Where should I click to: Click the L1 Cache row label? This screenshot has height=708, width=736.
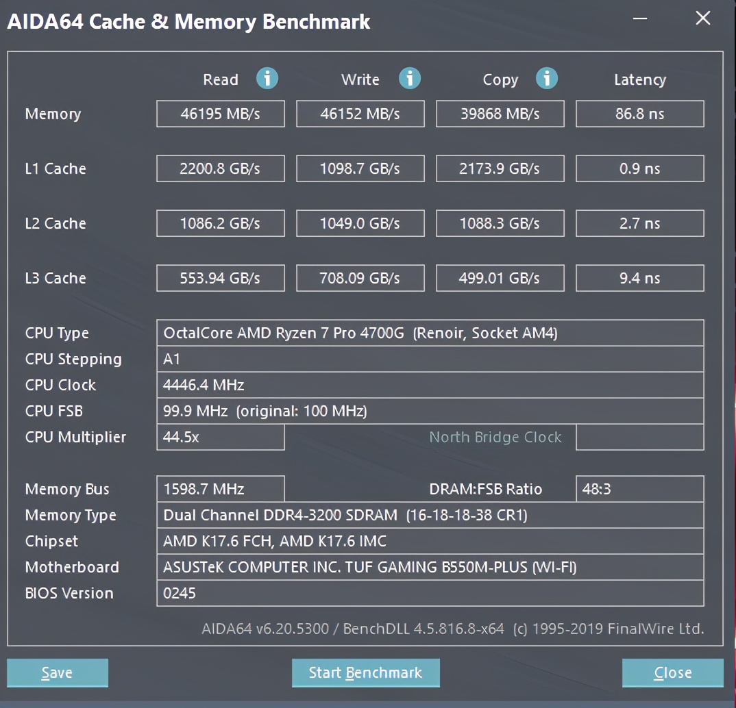point(56,168)
